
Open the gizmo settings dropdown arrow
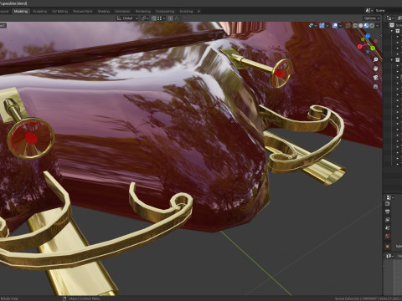pos(327,26)
